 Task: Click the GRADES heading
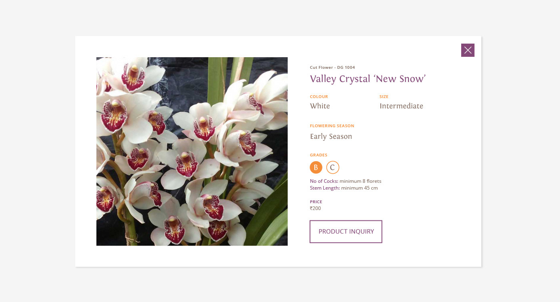point(318,155)
